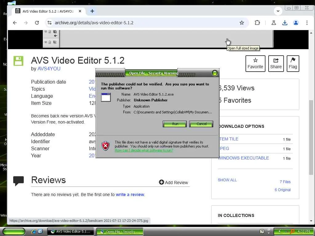The width and height of the screenshot is (315, 236).
Task: Click the 'DOWNLOAD OPTIONS' heading
Action: 241,126
